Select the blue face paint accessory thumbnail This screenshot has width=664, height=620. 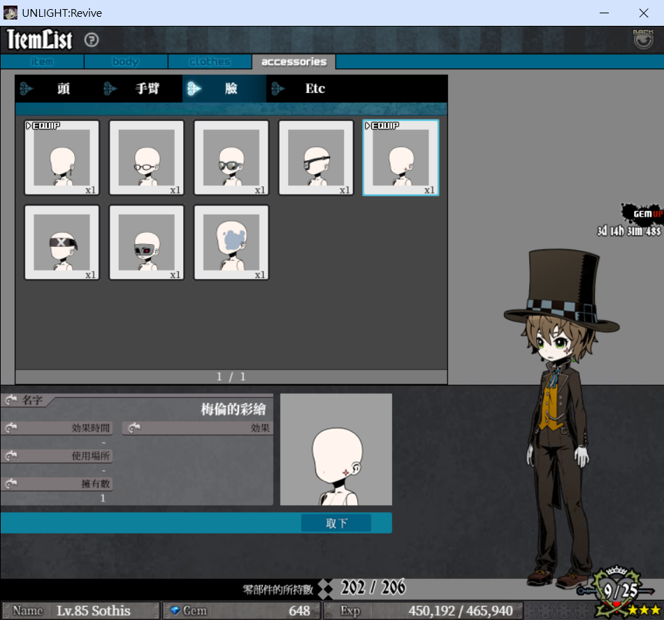pos(231,243)
